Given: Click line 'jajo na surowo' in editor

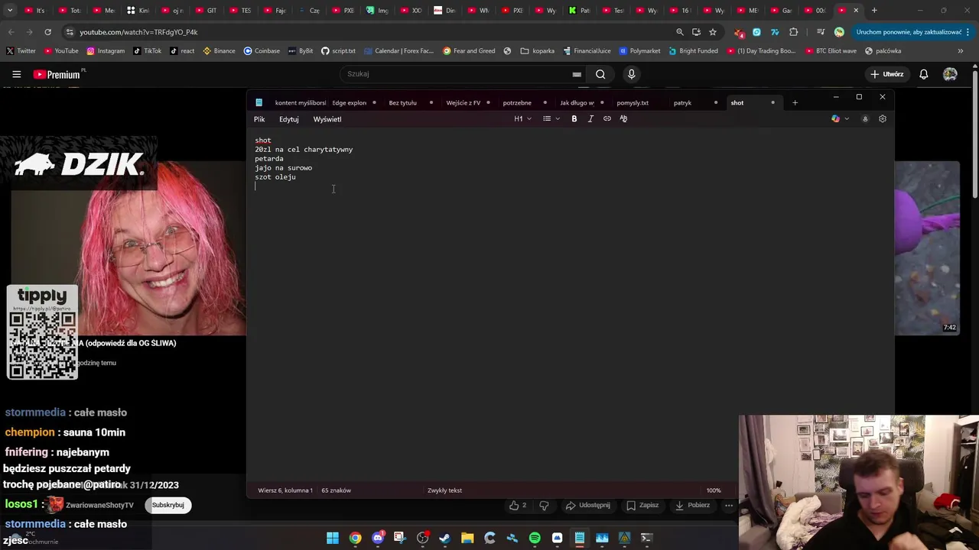Looking at the screenshot, I should [283, 168].
